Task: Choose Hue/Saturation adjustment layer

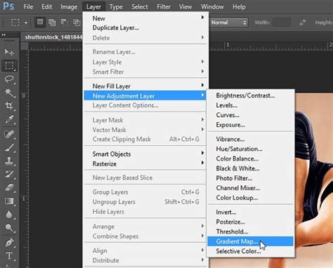Action: tap(250, 149)
